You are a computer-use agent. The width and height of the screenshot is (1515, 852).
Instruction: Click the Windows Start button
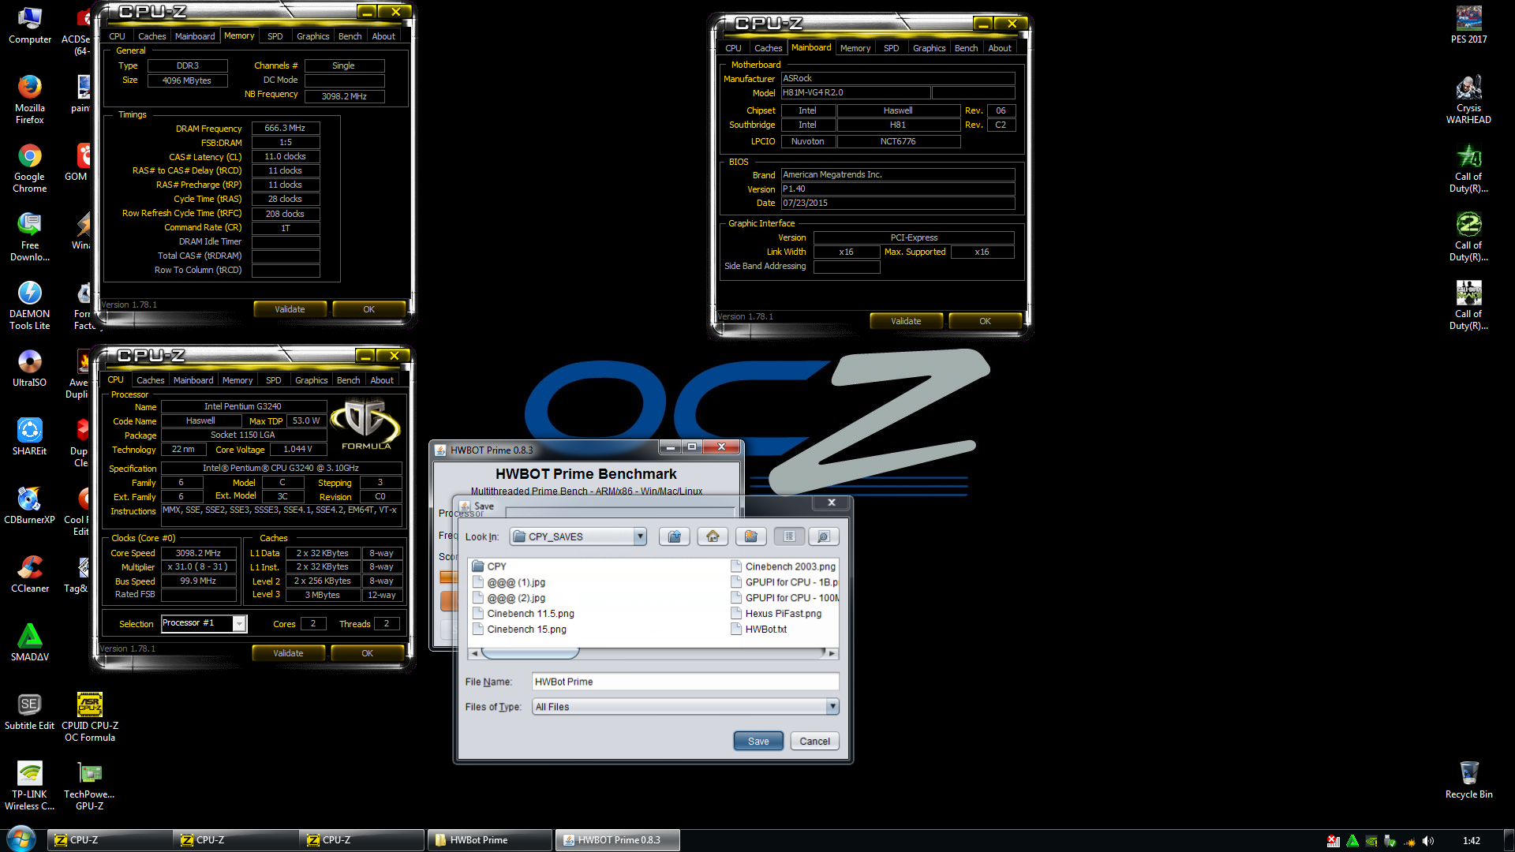coord(21,839)
